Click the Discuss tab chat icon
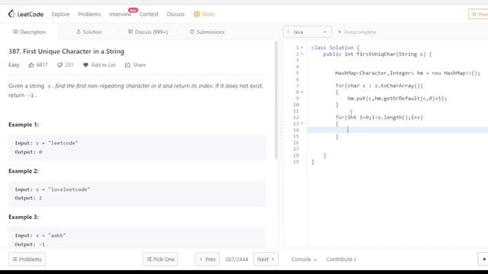The image size is (488, 274). pyautogui.click(x=130, y=32)
